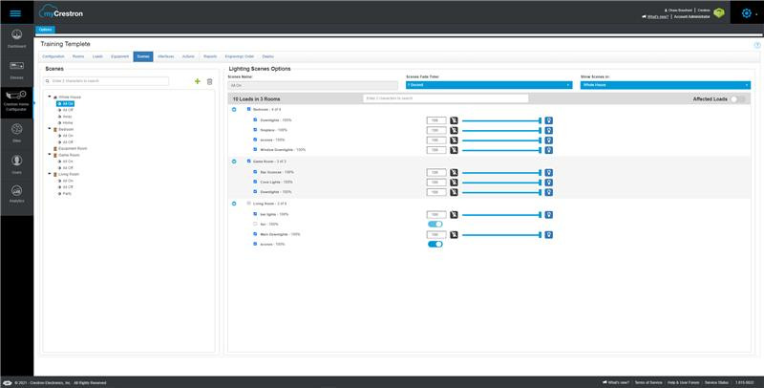Open the Show Scenes In dropdown

click(665, 85)
